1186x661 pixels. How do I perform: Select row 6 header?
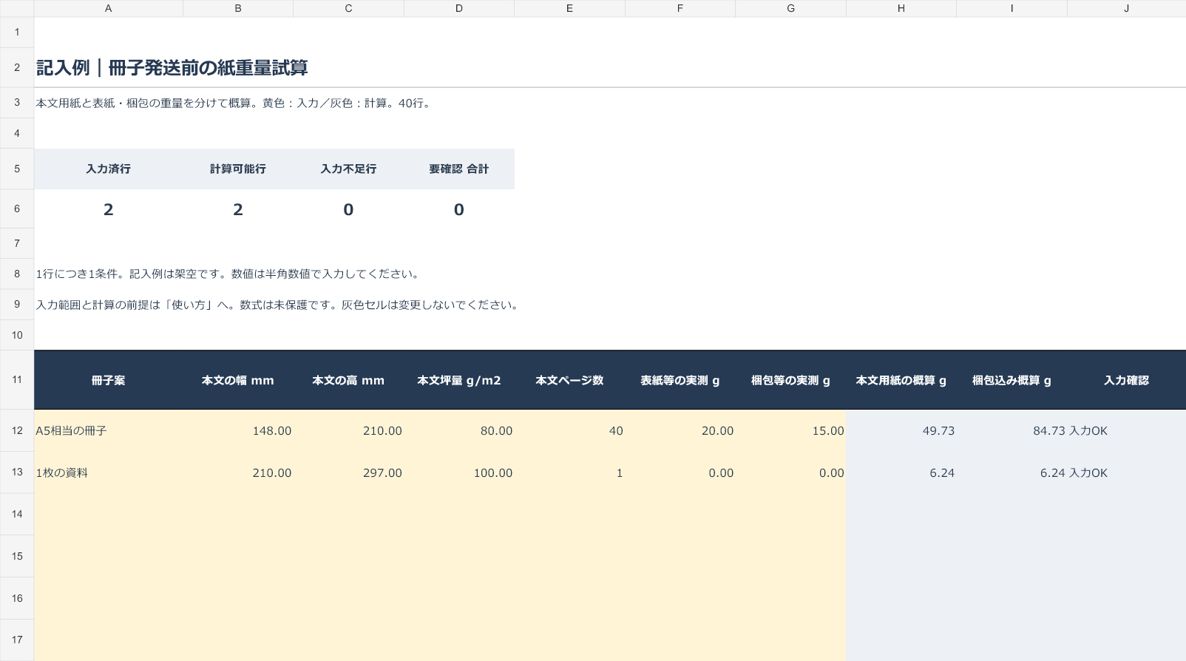tap(17, 209)
